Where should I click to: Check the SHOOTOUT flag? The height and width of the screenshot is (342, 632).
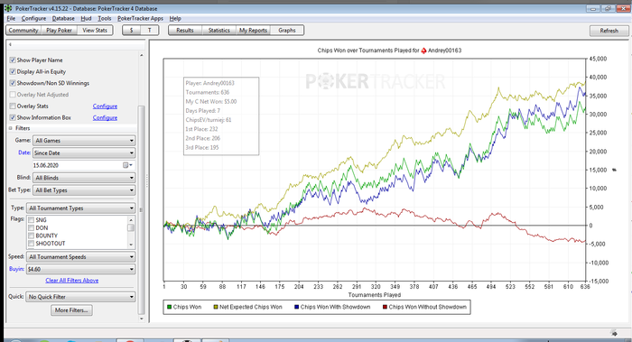pyautogui.click(x=31, y=244)
